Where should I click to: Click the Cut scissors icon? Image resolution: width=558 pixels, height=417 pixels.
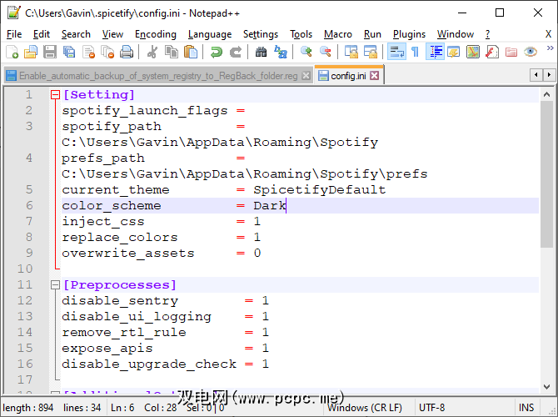[x=152, y=53]
